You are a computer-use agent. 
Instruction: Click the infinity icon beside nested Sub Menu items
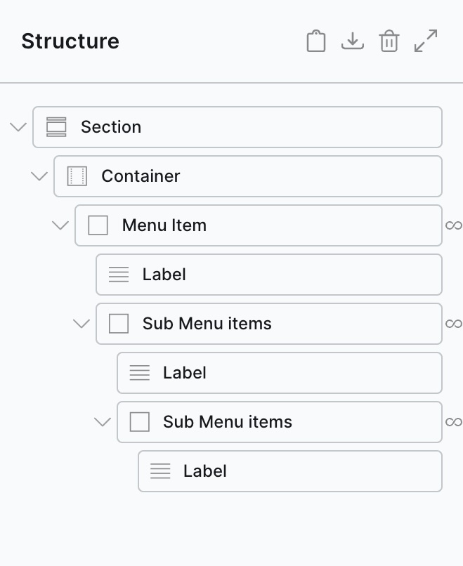point(454,422)
